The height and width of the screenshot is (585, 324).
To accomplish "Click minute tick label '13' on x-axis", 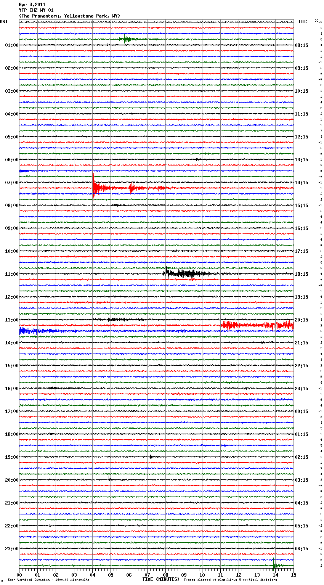I will pyautogui.click(x=257, y=575).
